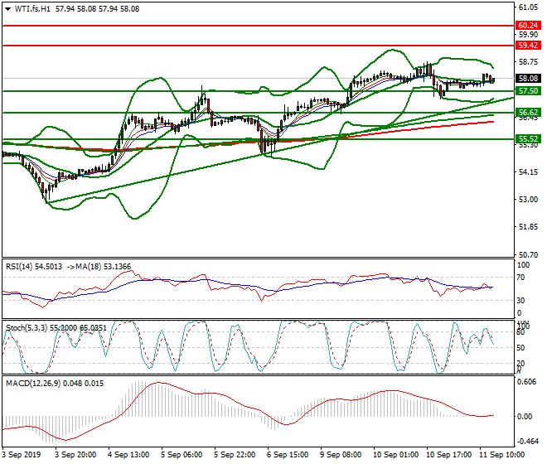Select the ->MA(18) 53.1366 label
The image size is (547, 464).
click(99, 267)
